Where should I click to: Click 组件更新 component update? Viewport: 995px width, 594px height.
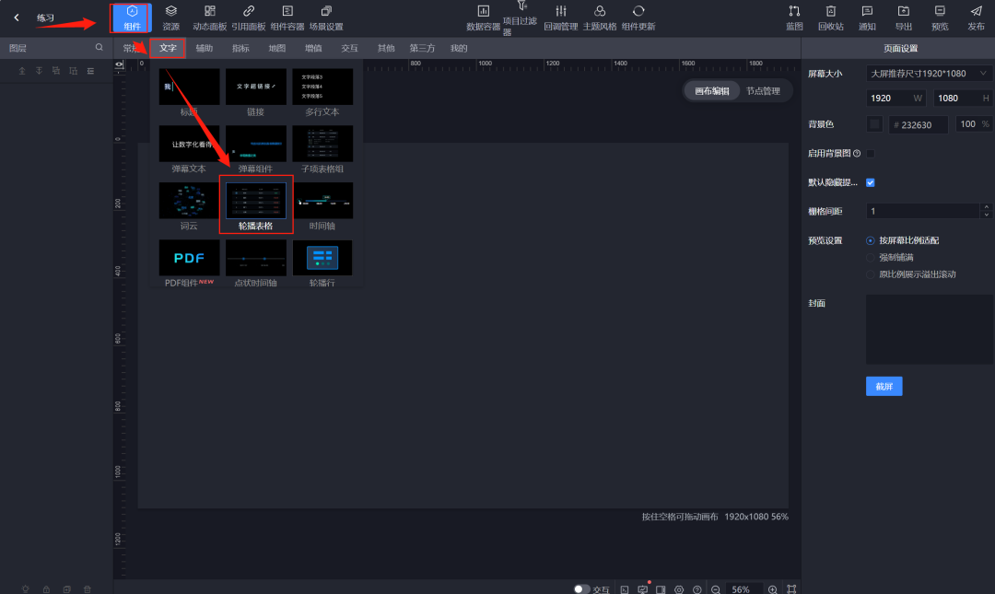click(x=638, y=17)
